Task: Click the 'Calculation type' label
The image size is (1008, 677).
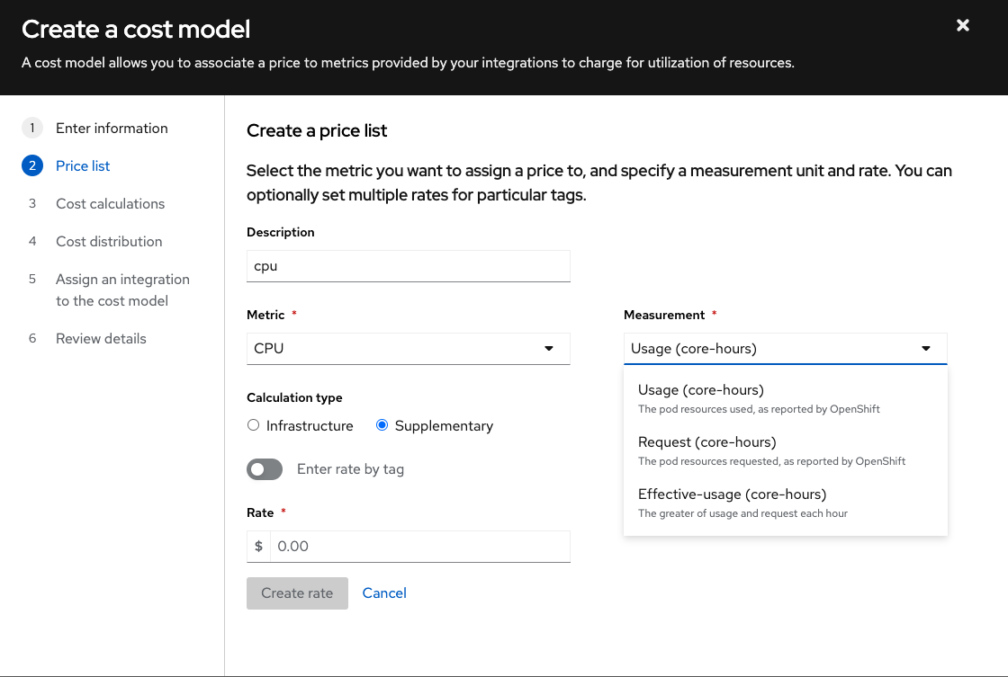Action: pos(294,397)
